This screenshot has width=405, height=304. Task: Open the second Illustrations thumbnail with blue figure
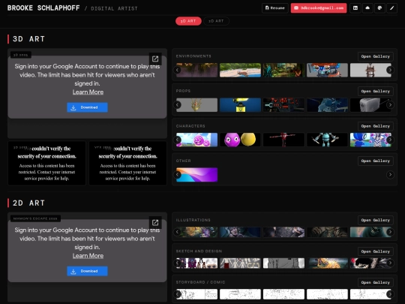240,232
